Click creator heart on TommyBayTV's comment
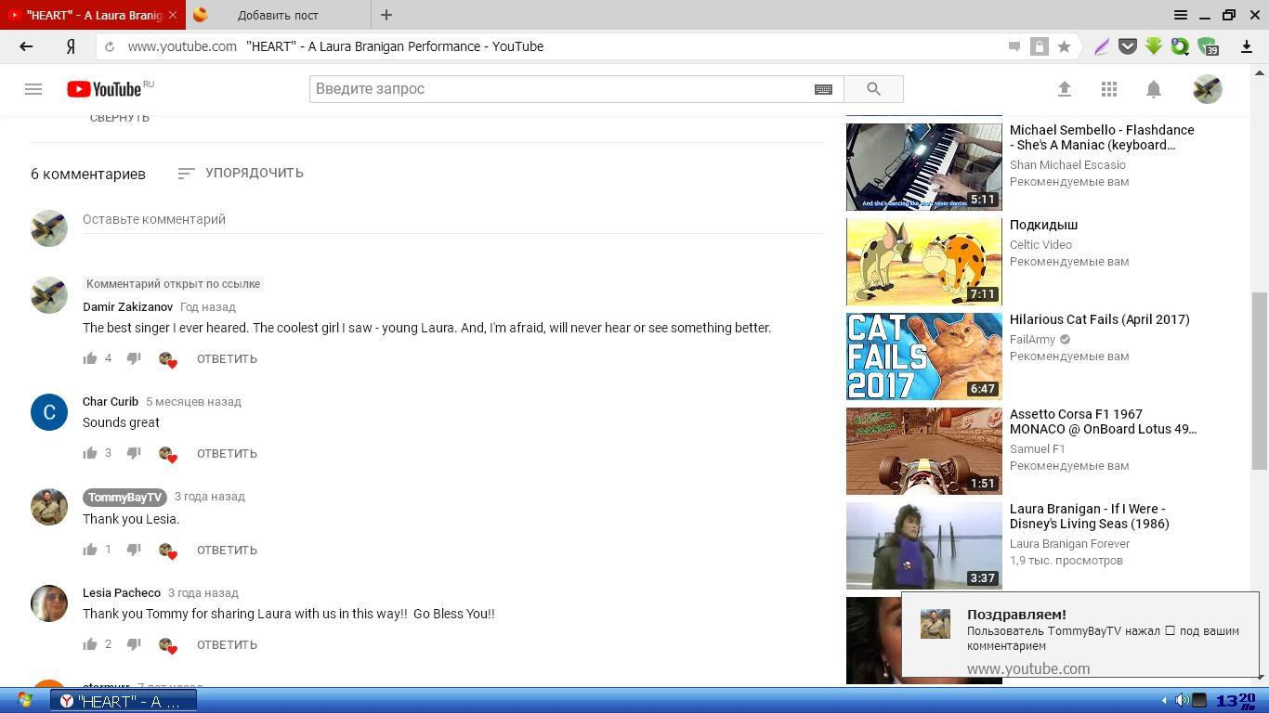Image resolution: width=1269 pixels, height=713 pixels. 167,551
